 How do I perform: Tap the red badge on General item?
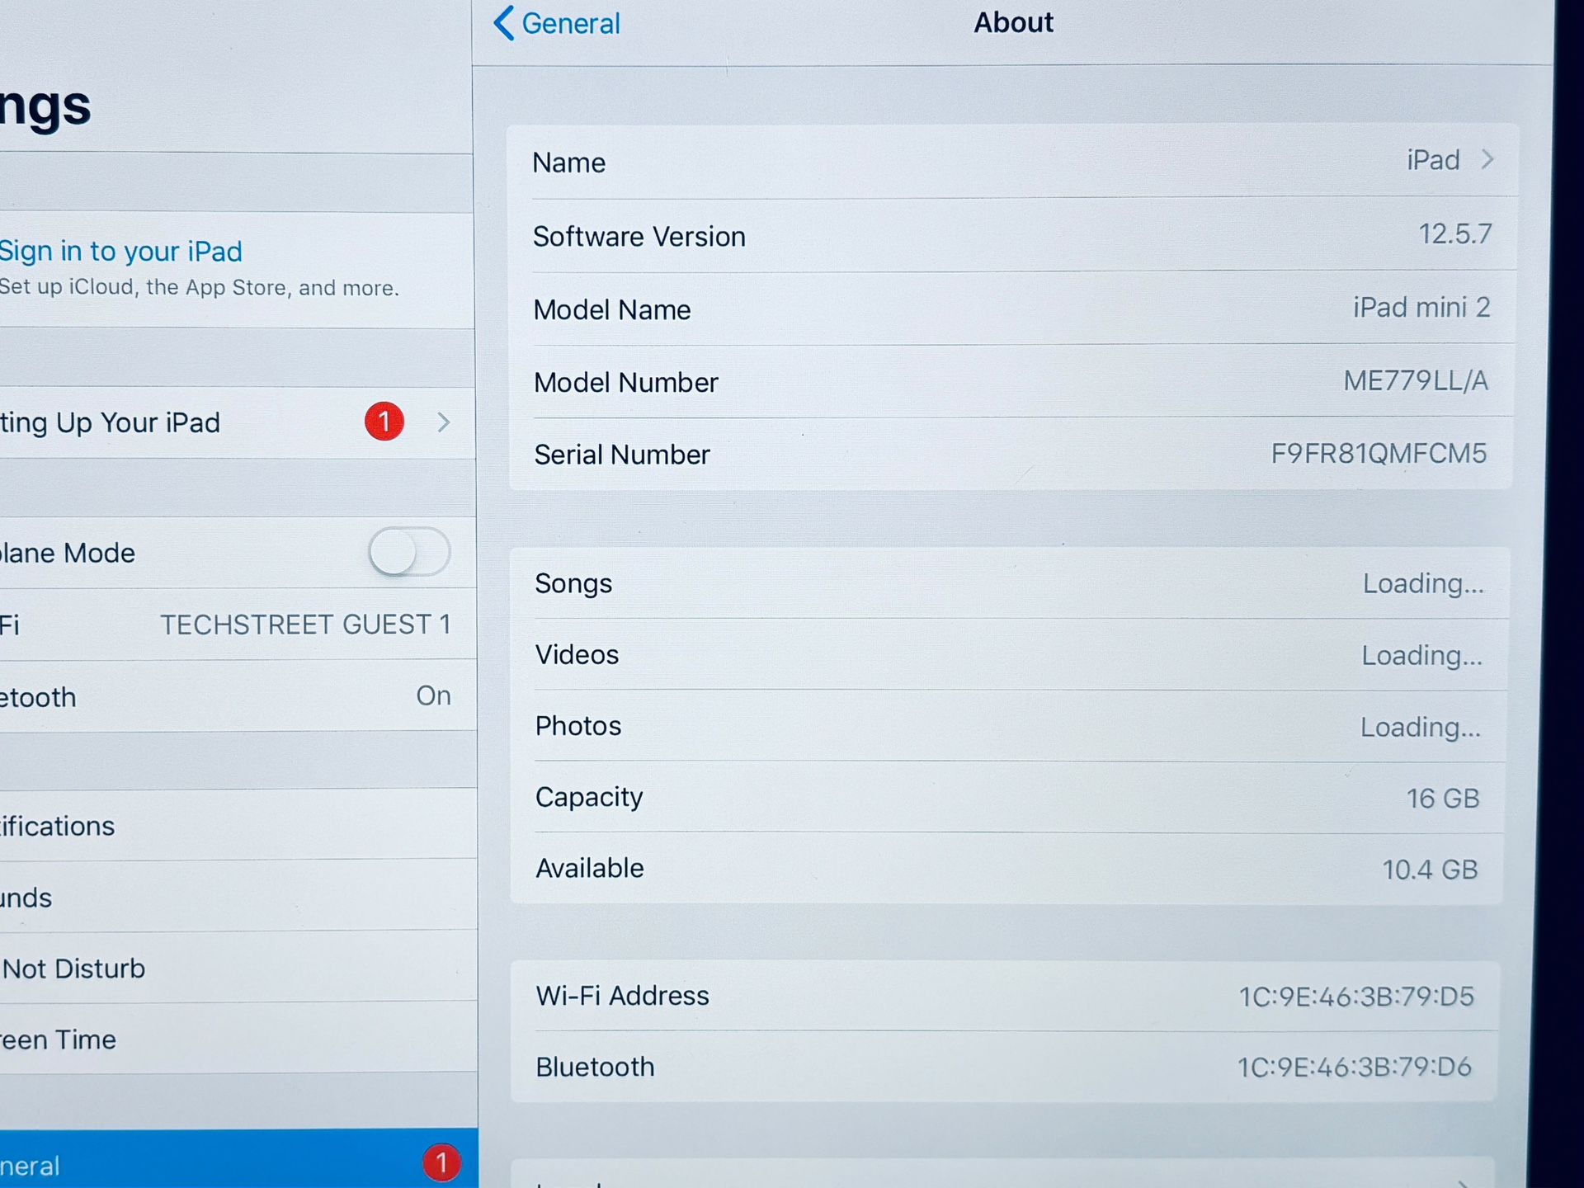(441, 1162)
